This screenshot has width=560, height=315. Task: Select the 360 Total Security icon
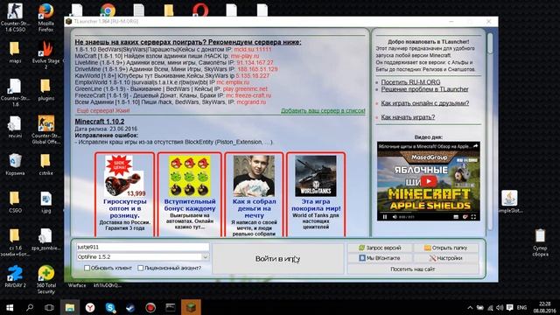[x=45, y=280]
